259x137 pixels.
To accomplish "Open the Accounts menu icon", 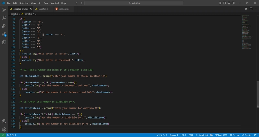I will 4,122.
